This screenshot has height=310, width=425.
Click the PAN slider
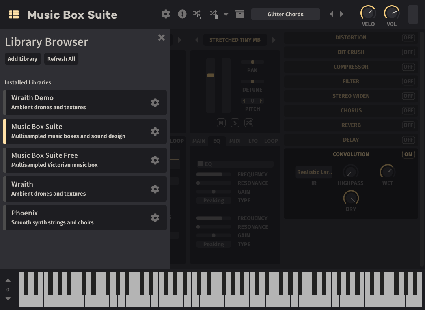[252, 62]
